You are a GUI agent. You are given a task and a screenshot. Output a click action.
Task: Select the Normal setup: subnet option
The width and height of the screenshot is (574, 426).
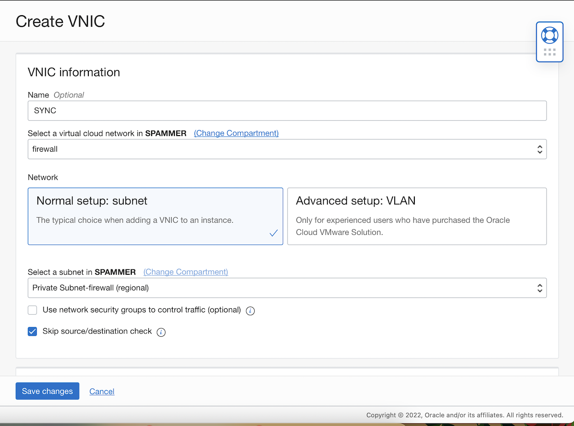click(x=155, y=216)
